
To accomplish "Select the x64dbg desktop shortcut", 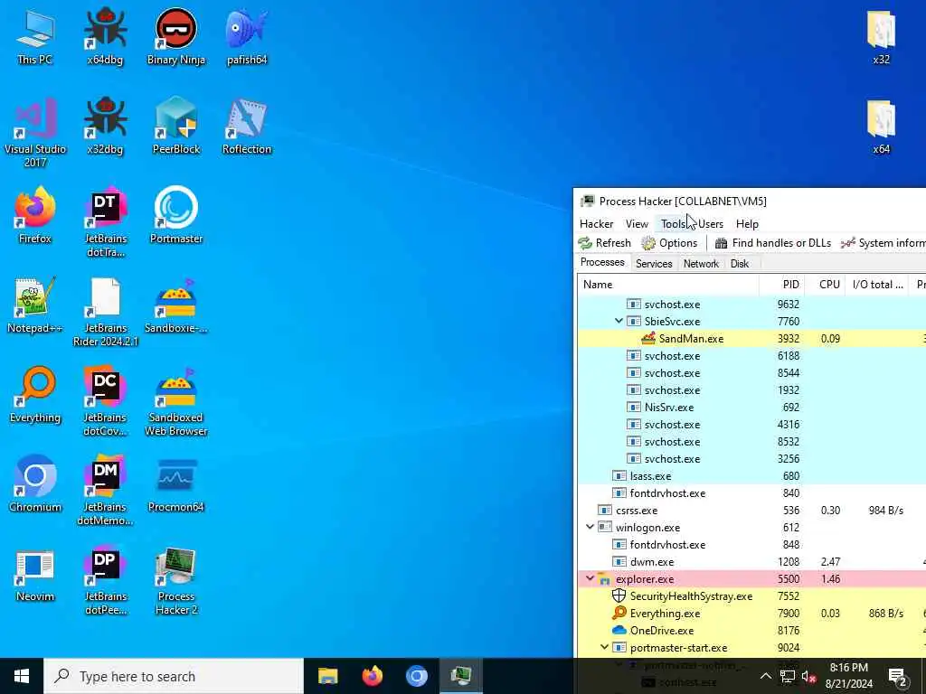I will pos(105,36).
